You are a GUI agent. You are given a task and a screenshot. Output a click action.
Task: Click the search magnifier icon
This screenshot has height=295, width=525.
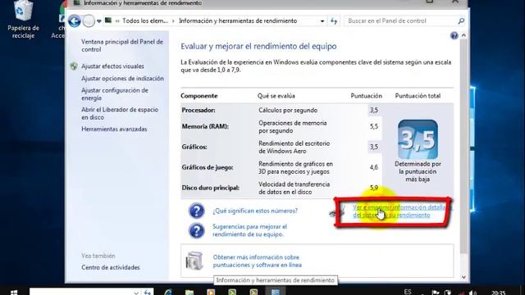click(461, 20)
